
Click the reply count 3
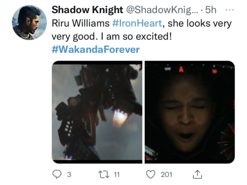[69, 175]
